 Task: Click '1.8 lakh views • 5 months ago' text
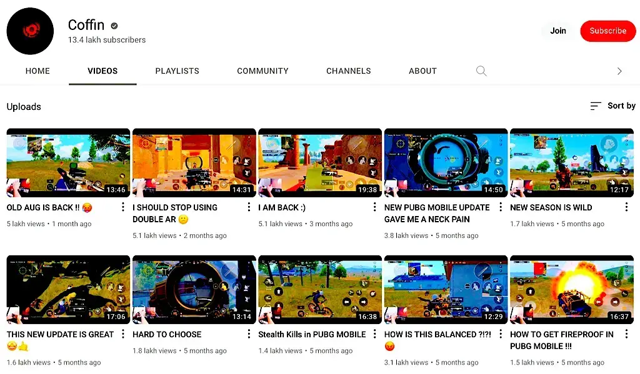point(179,351)
